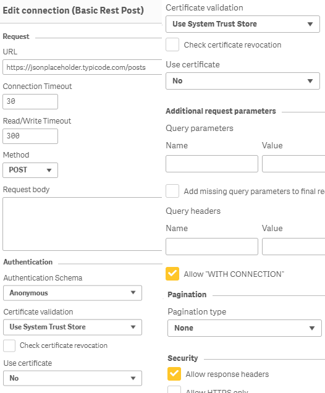The height and width of the screenshot is (393, 325).
Task: Click the Read/Write Timeout field showing 300
Action: click(x=30, y=136)
